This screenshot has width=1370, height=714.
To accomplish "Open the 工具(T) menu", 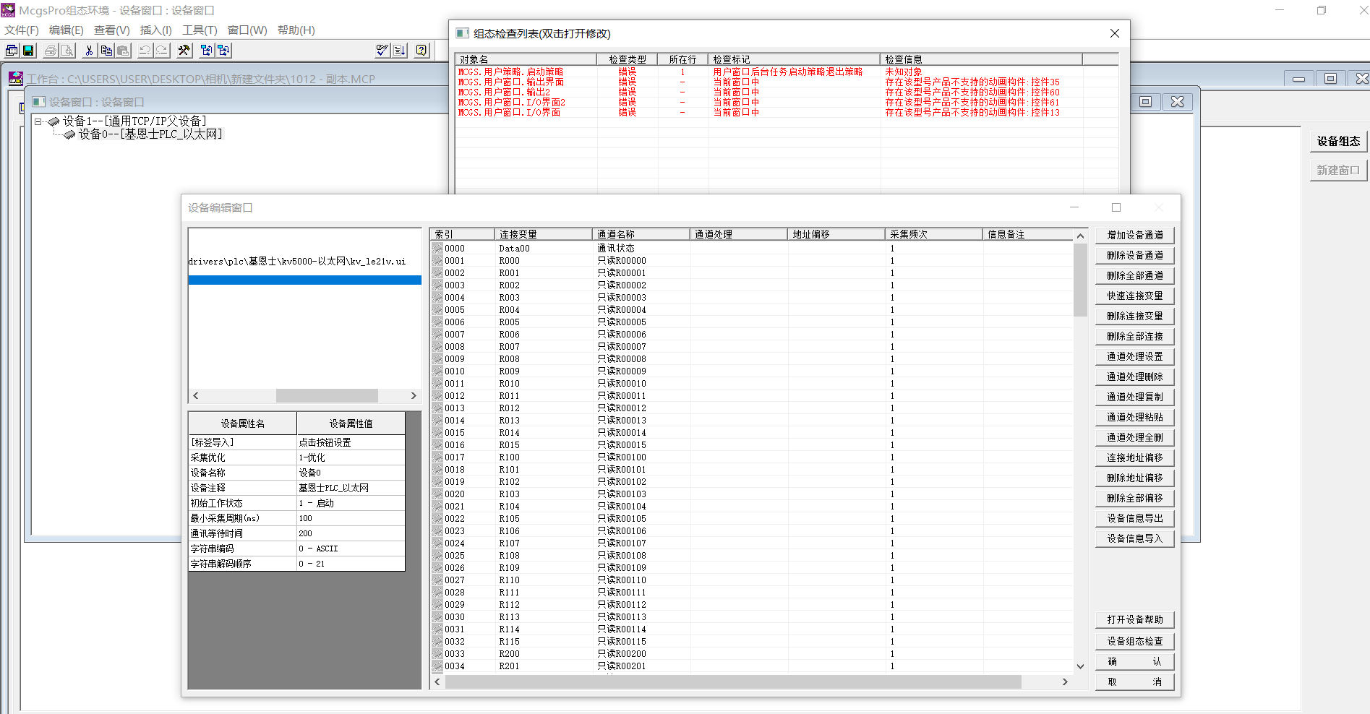I will [x=200, y=30].
